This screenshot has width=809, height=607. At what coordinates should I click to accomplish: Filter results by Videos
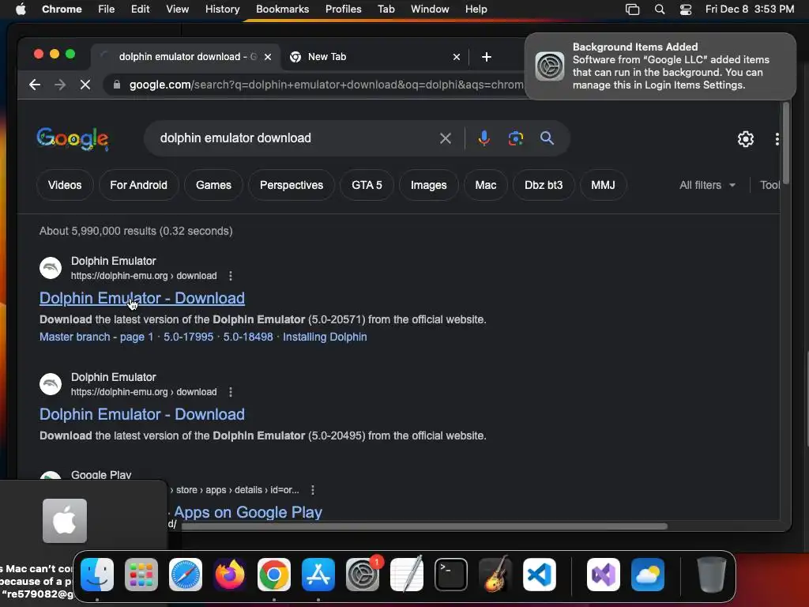click(65, 185)
